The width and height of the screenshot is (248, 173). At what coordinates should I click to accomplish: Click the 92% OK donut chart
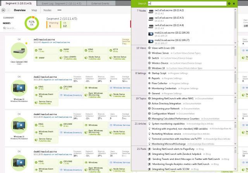tap(32, 23)
